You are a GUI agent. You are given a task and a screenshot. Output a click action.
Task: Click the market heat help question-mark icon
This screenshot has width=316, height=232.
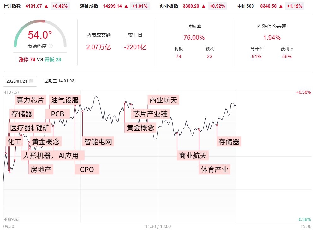(51, 46)
